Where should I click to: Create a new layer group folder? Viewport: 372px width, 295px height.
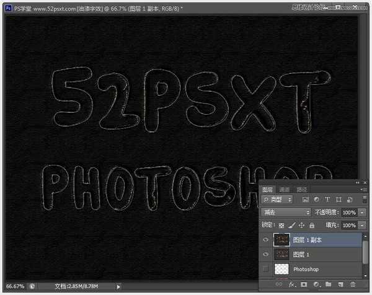[x=329, y=284]
